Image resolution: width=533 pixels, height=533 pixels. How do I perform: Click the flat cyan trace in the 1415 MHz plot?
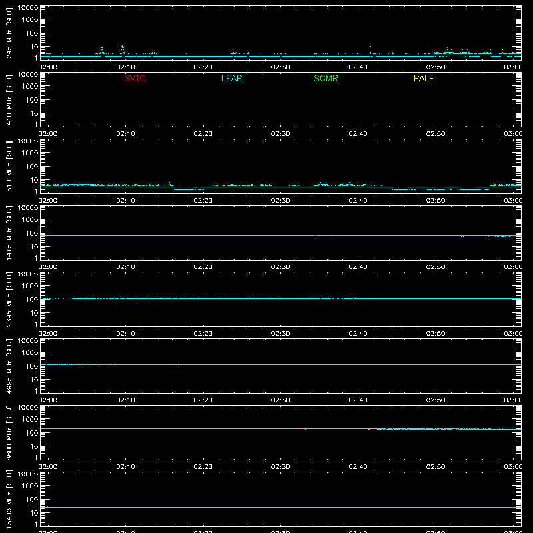280,235
